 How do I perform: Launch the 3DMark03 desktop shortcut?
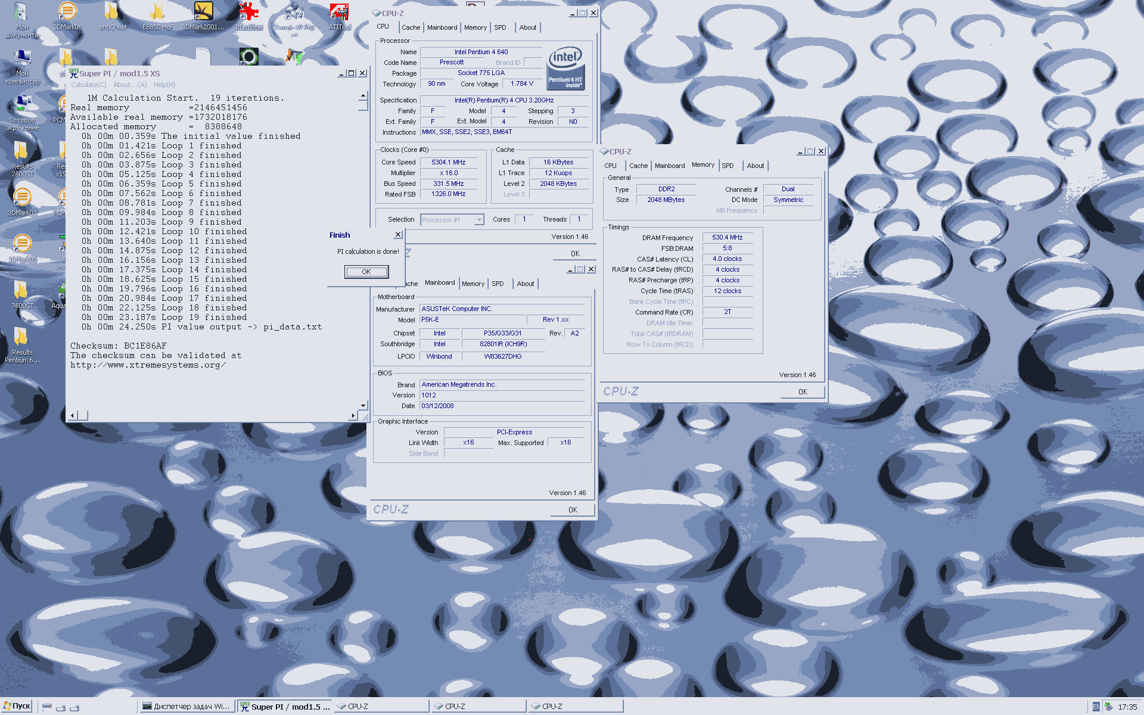point(22,203)
